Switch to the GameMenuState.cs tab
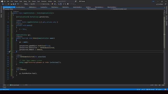This screenshot has width=168, height=94. coord(20,7)
